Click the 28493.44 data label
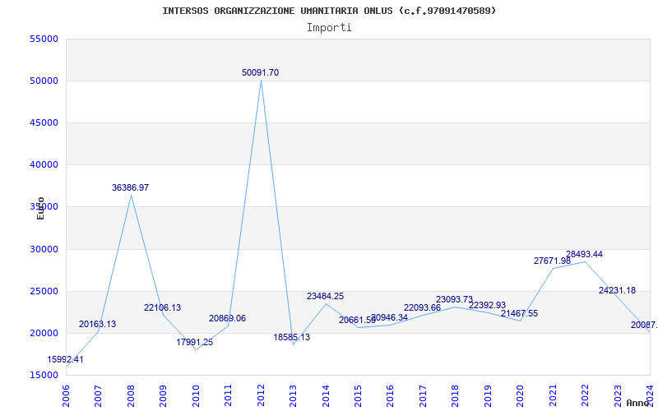Image resolution: width=658 pixels, height=411 pixels. [584, 254]
